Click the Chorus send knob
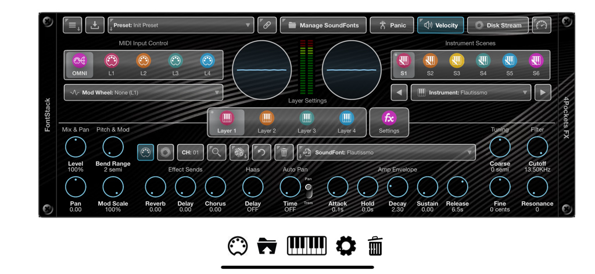The image size is (595, 274). coord(216,187)
